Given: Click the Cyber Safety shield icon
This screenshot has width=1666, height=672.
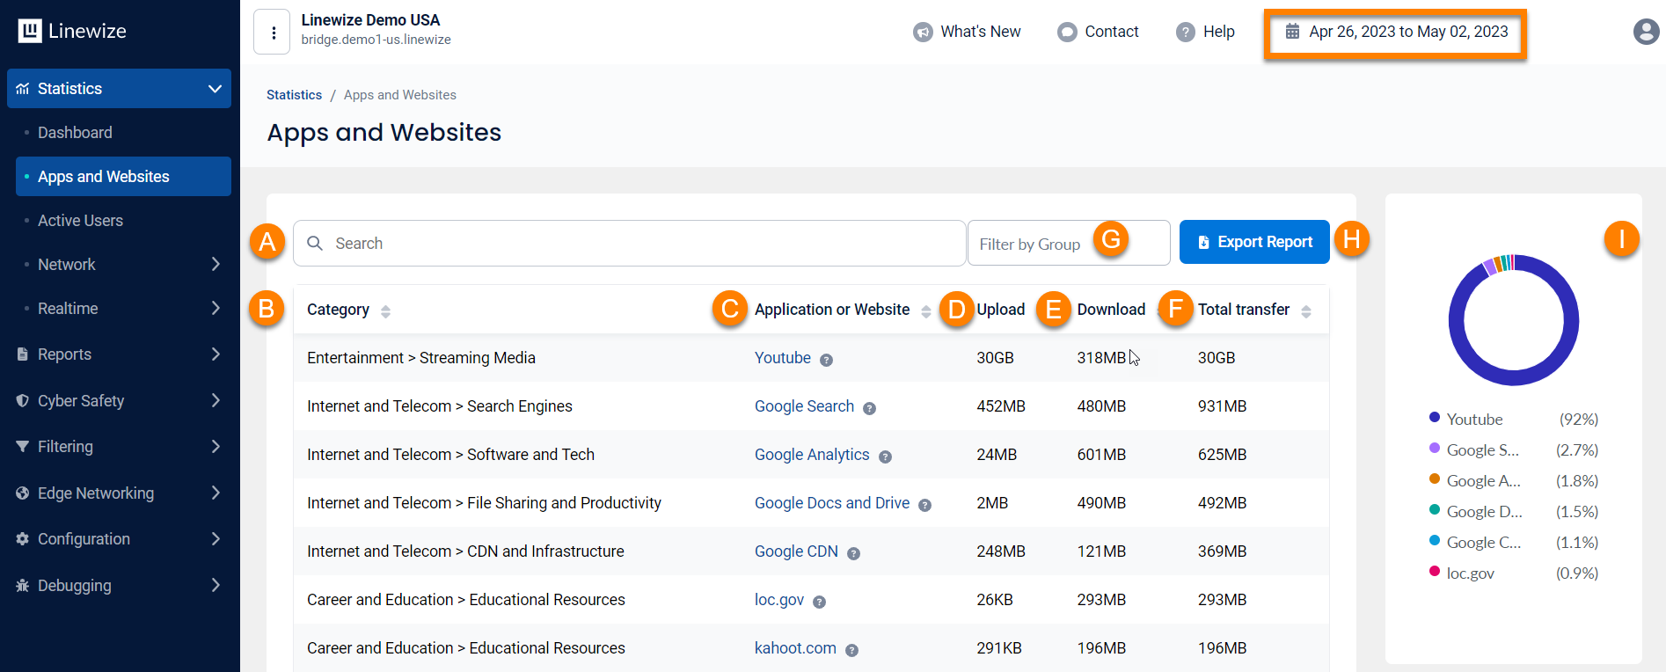Looking at the screenshot, I should click(23, 401).
